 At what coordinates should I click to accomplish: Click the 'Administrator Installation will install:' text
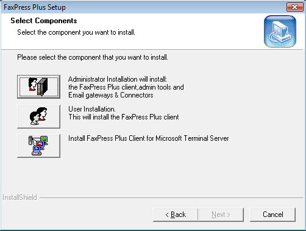click(x=118, y=79)
